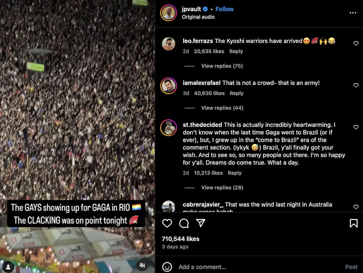The image size is (363, 273).
Task: View the 710,544 likes list
Action: (x=180, y=239)
